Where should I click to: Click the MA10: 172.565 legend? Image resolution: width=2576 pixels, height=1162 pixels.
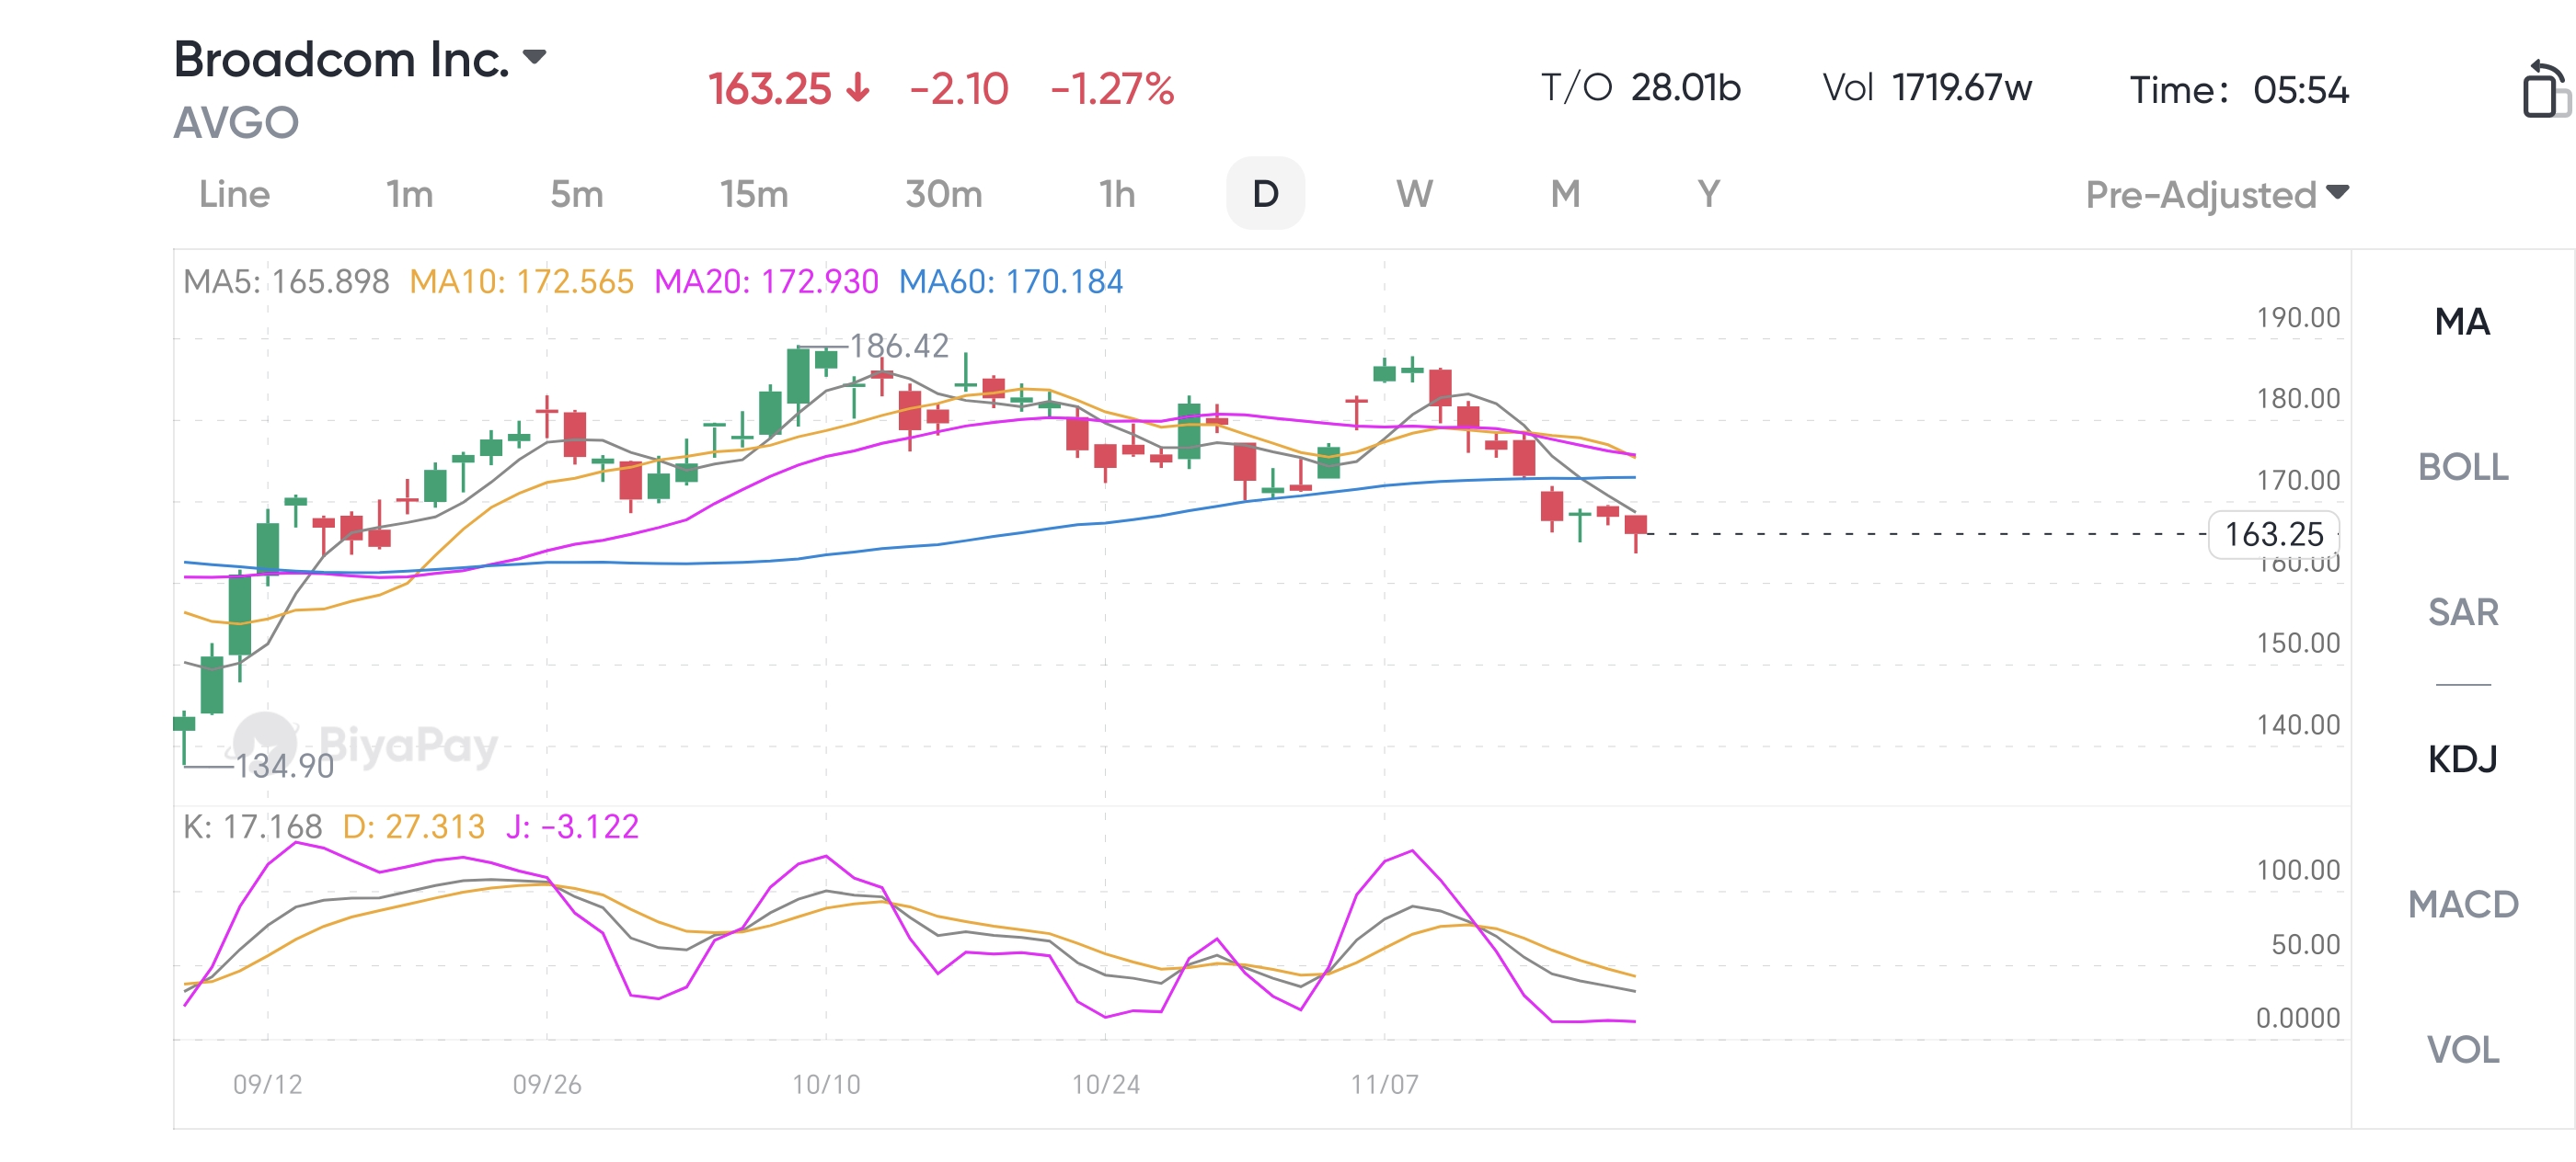[x=521, y=280]
